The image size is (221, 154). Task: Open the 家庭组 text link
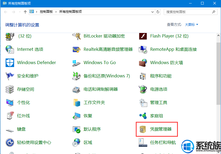pyautogui.click(x=157, y=116)
